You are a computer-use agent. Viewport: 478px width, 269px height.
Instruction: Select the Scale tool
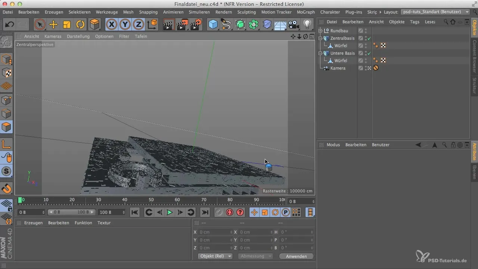[67, 25]
